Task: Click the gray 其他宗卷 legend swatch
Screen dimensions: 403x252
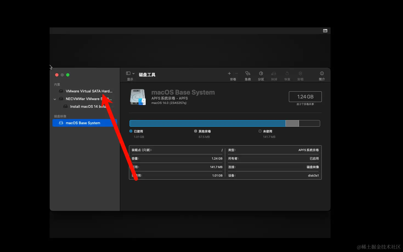Action: (x=196, y=131)
